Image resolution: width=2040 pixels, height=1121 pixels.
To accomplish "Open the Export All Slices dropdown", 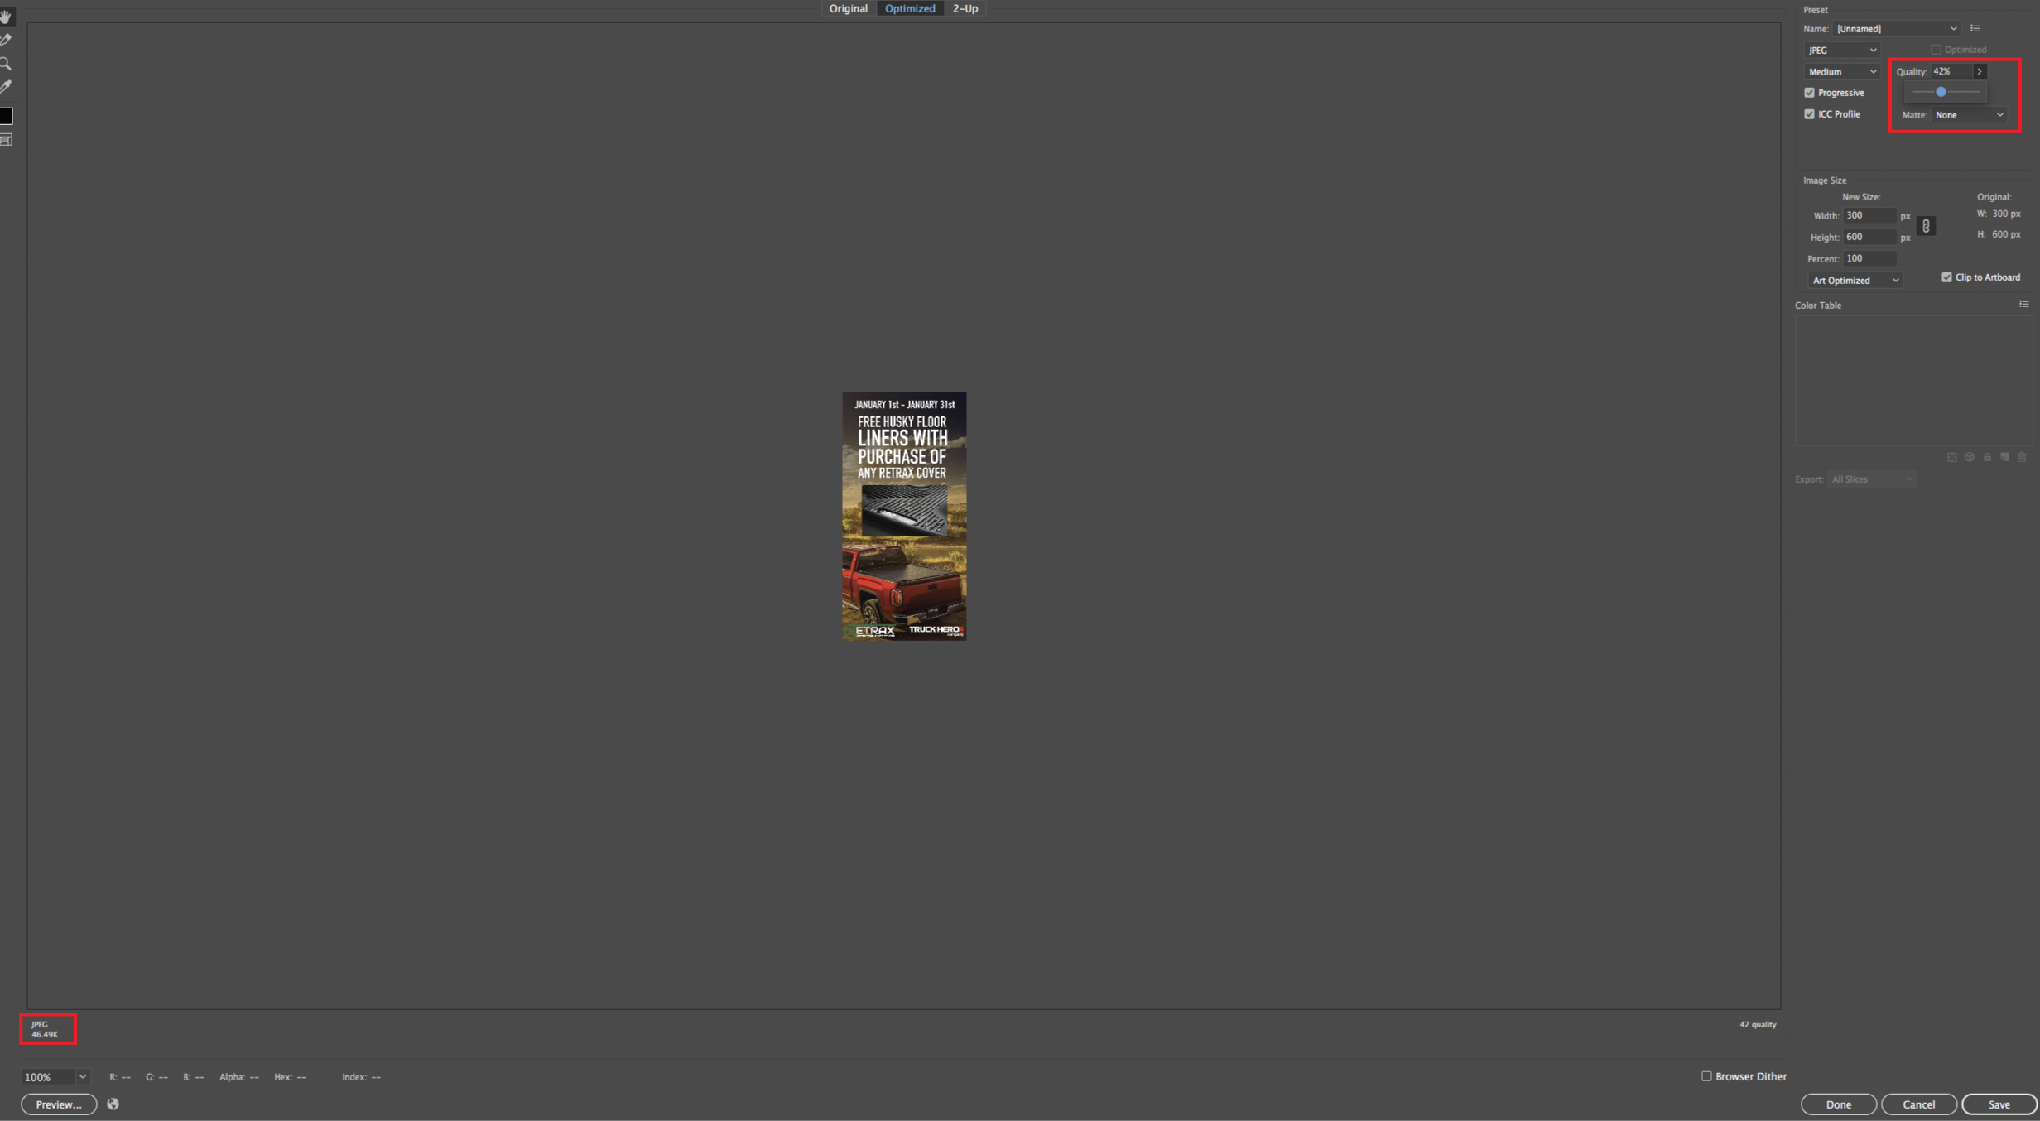I will pos(1871,479).
